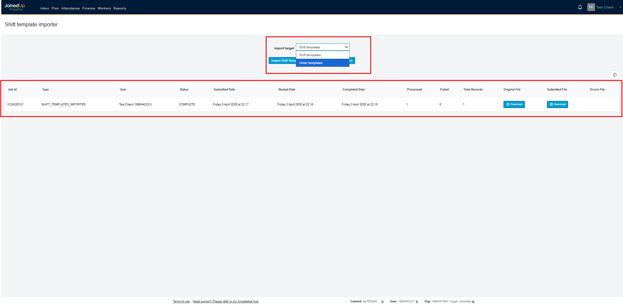The image size is (623, 305).
Task: Click the TC user avatar
Action: 591,7
